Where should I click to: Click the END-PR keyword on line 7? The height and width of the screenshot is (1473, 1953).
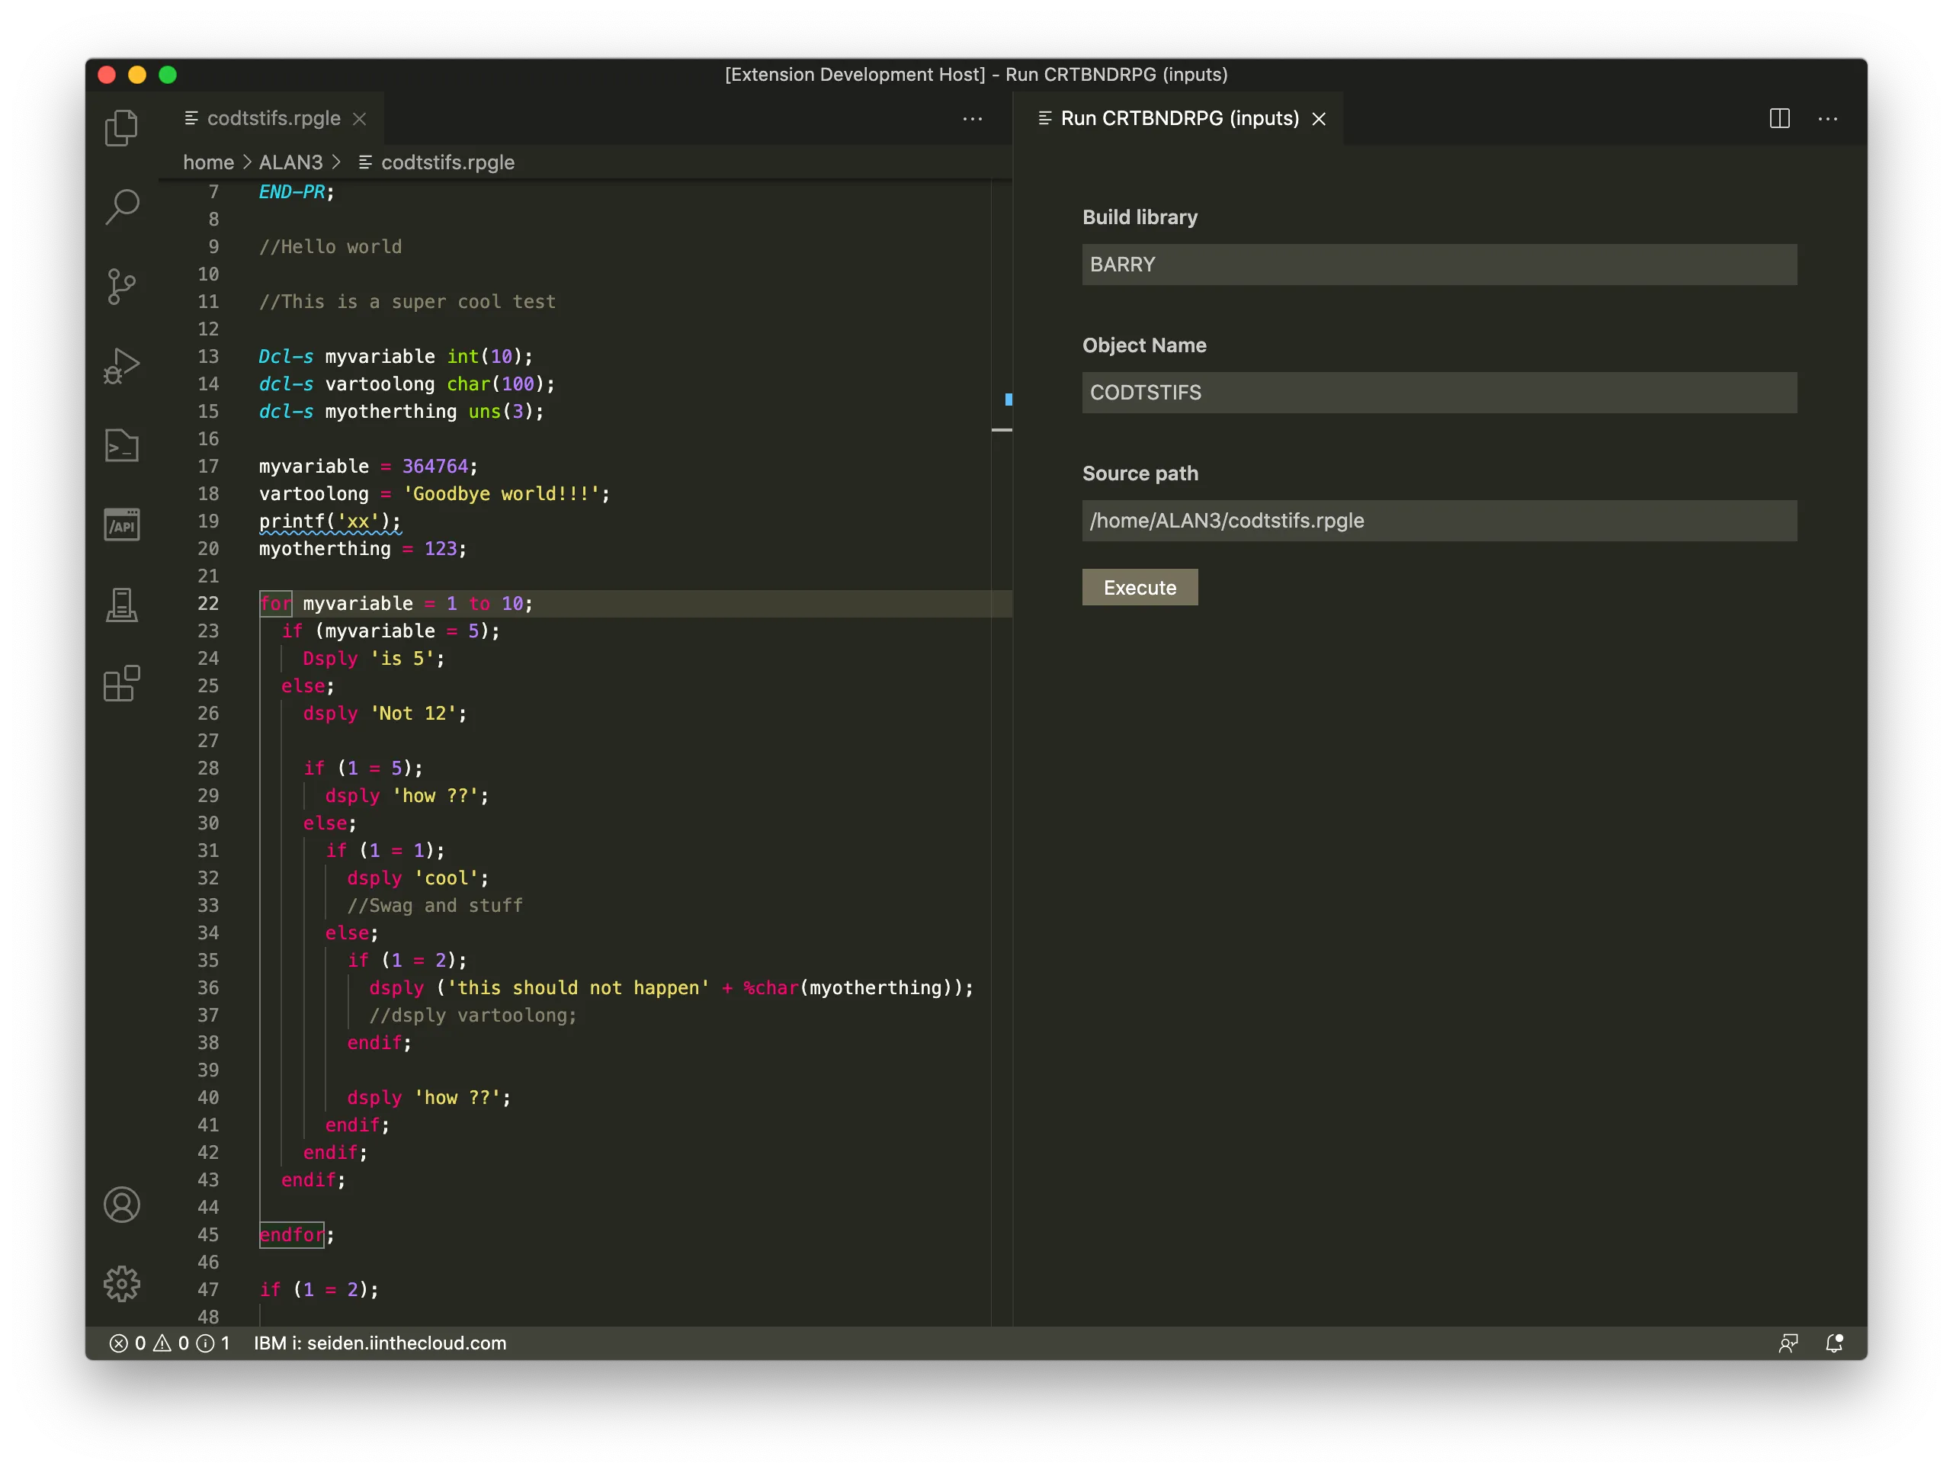coord(291,193)
